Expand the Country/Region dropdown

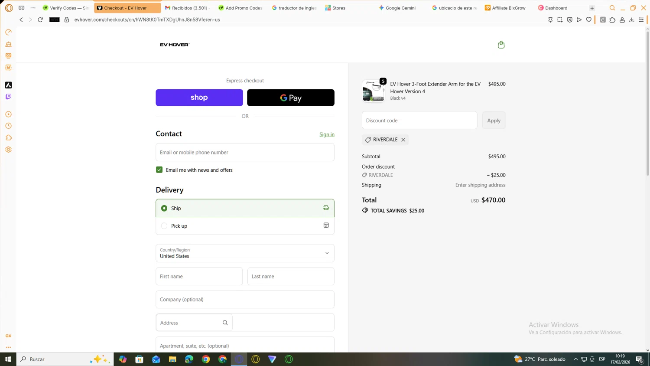click(245, 253)
